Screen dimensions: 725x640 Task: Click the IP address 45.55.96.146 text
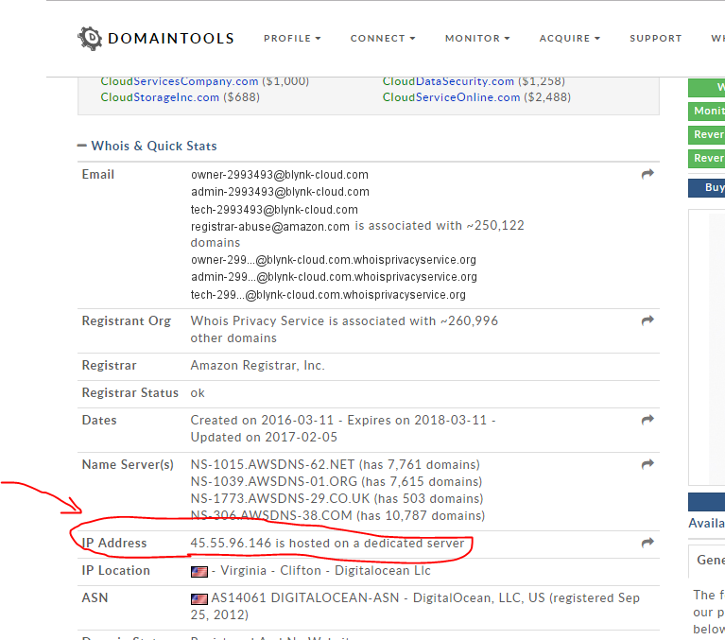pyautogui.click(x=231, y=543)
